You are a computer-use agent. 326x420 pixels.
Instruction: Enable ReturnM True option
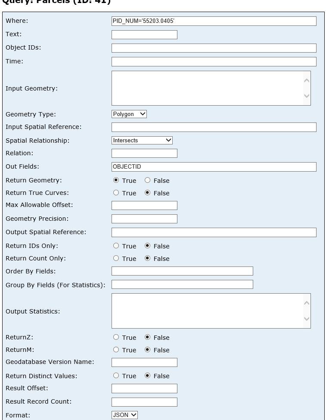(x=116, y=350)
